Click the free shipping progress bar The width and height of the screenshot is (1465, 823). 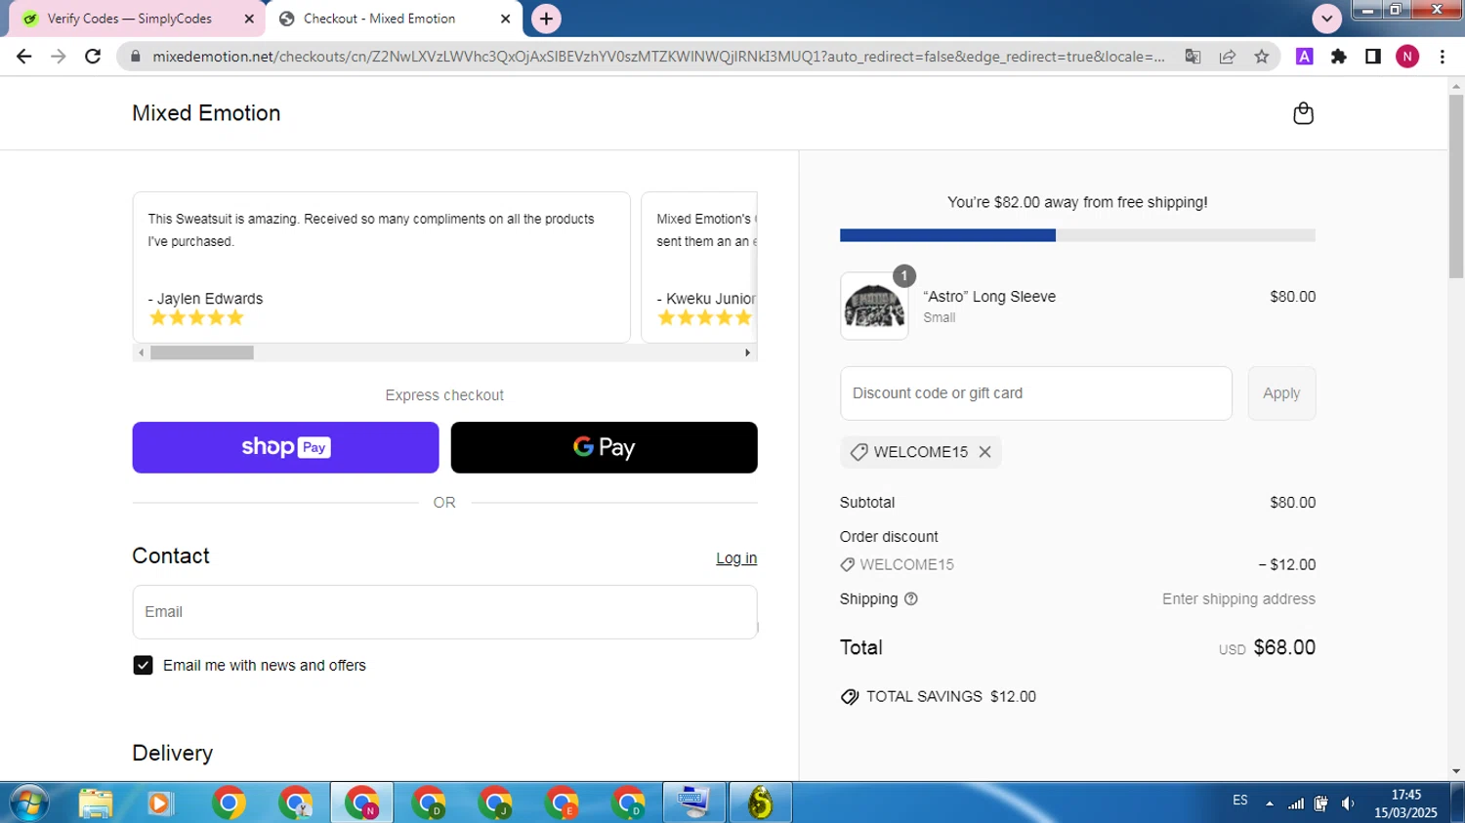coord(1077,235)
